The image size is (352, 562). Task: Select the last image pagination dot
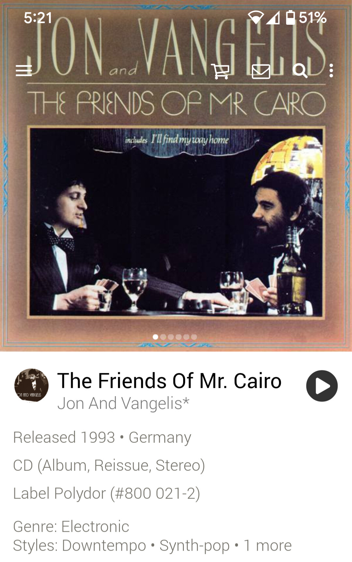tap(194, 337)
